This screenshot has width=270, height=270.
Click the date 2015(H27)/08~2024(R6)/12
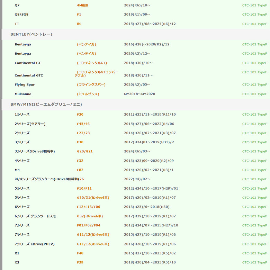150,24
